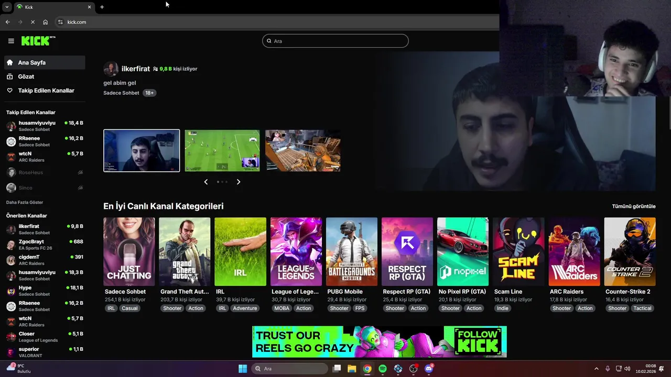Open Takip Edilen Kanallar sidebar item

coord(45,91)
